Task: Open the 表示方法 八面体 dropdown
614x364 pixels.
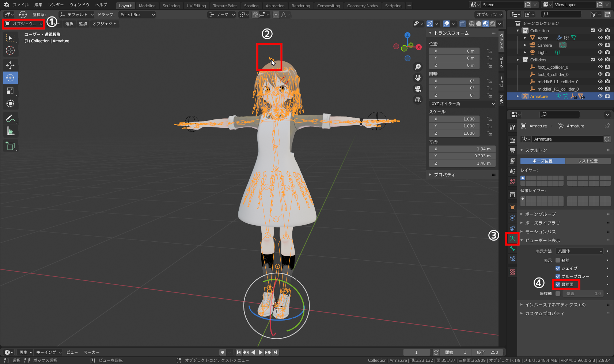Action: tap(579, 251)
